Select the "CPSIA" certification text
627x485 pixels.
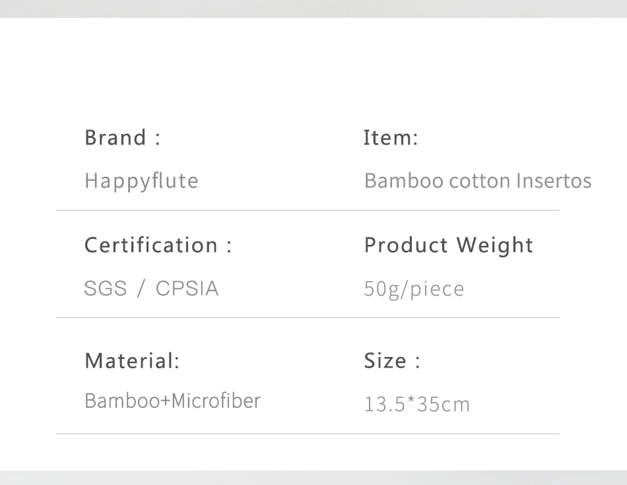click(187, 288)
